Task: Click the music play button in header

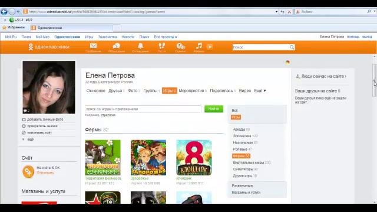Action: click(x=210, y=47)
